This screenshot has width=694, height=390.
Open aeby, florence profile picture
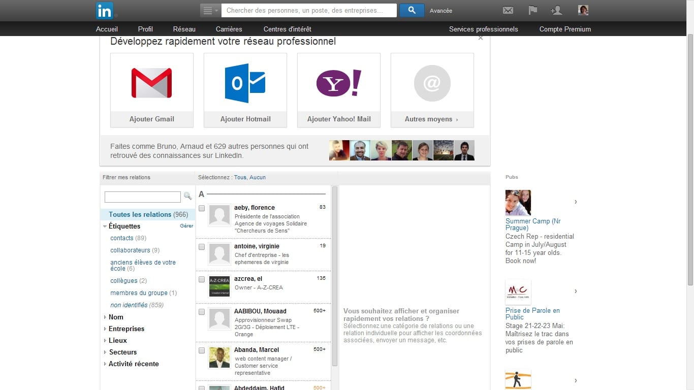pos(219,215)
